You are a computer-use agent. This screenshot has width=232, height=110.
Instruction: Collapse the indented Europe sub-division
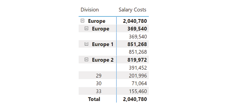click(x=86, y=28)
